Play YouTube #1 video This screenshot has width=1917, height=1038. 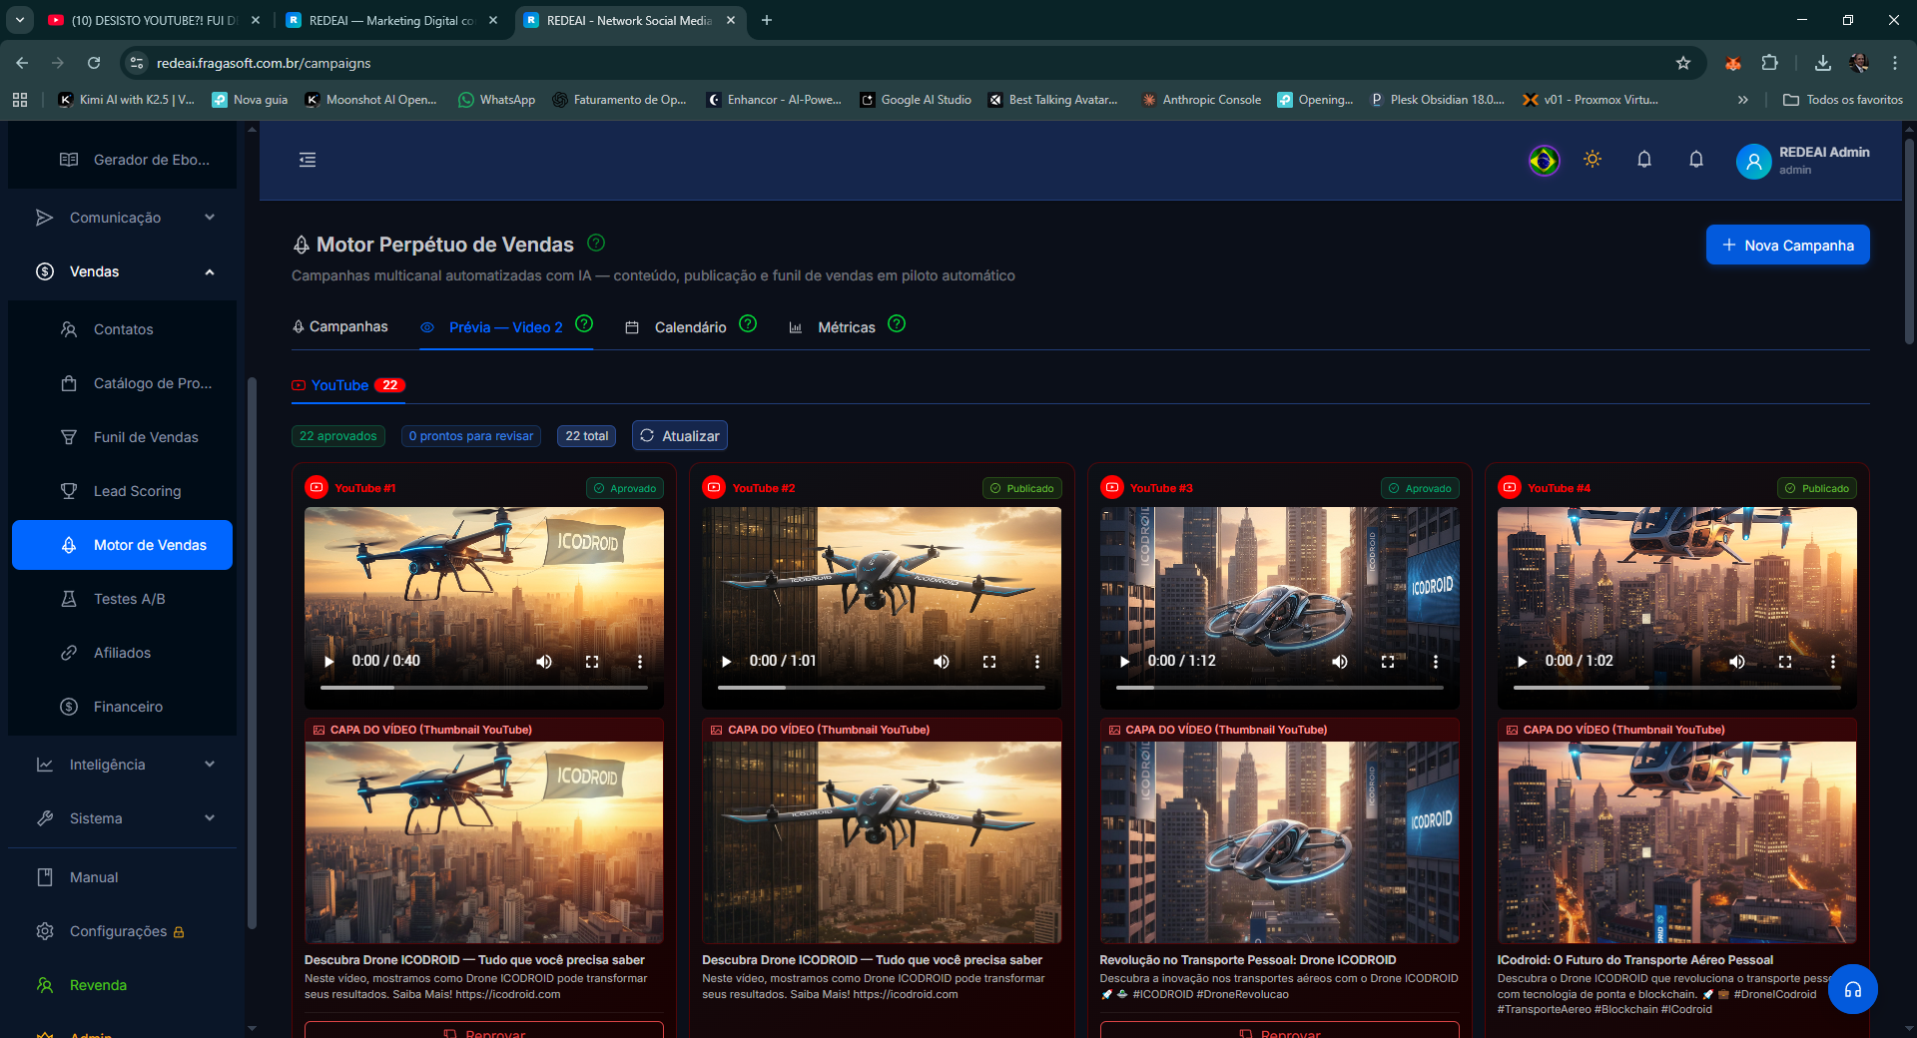[x=329, y=661]
